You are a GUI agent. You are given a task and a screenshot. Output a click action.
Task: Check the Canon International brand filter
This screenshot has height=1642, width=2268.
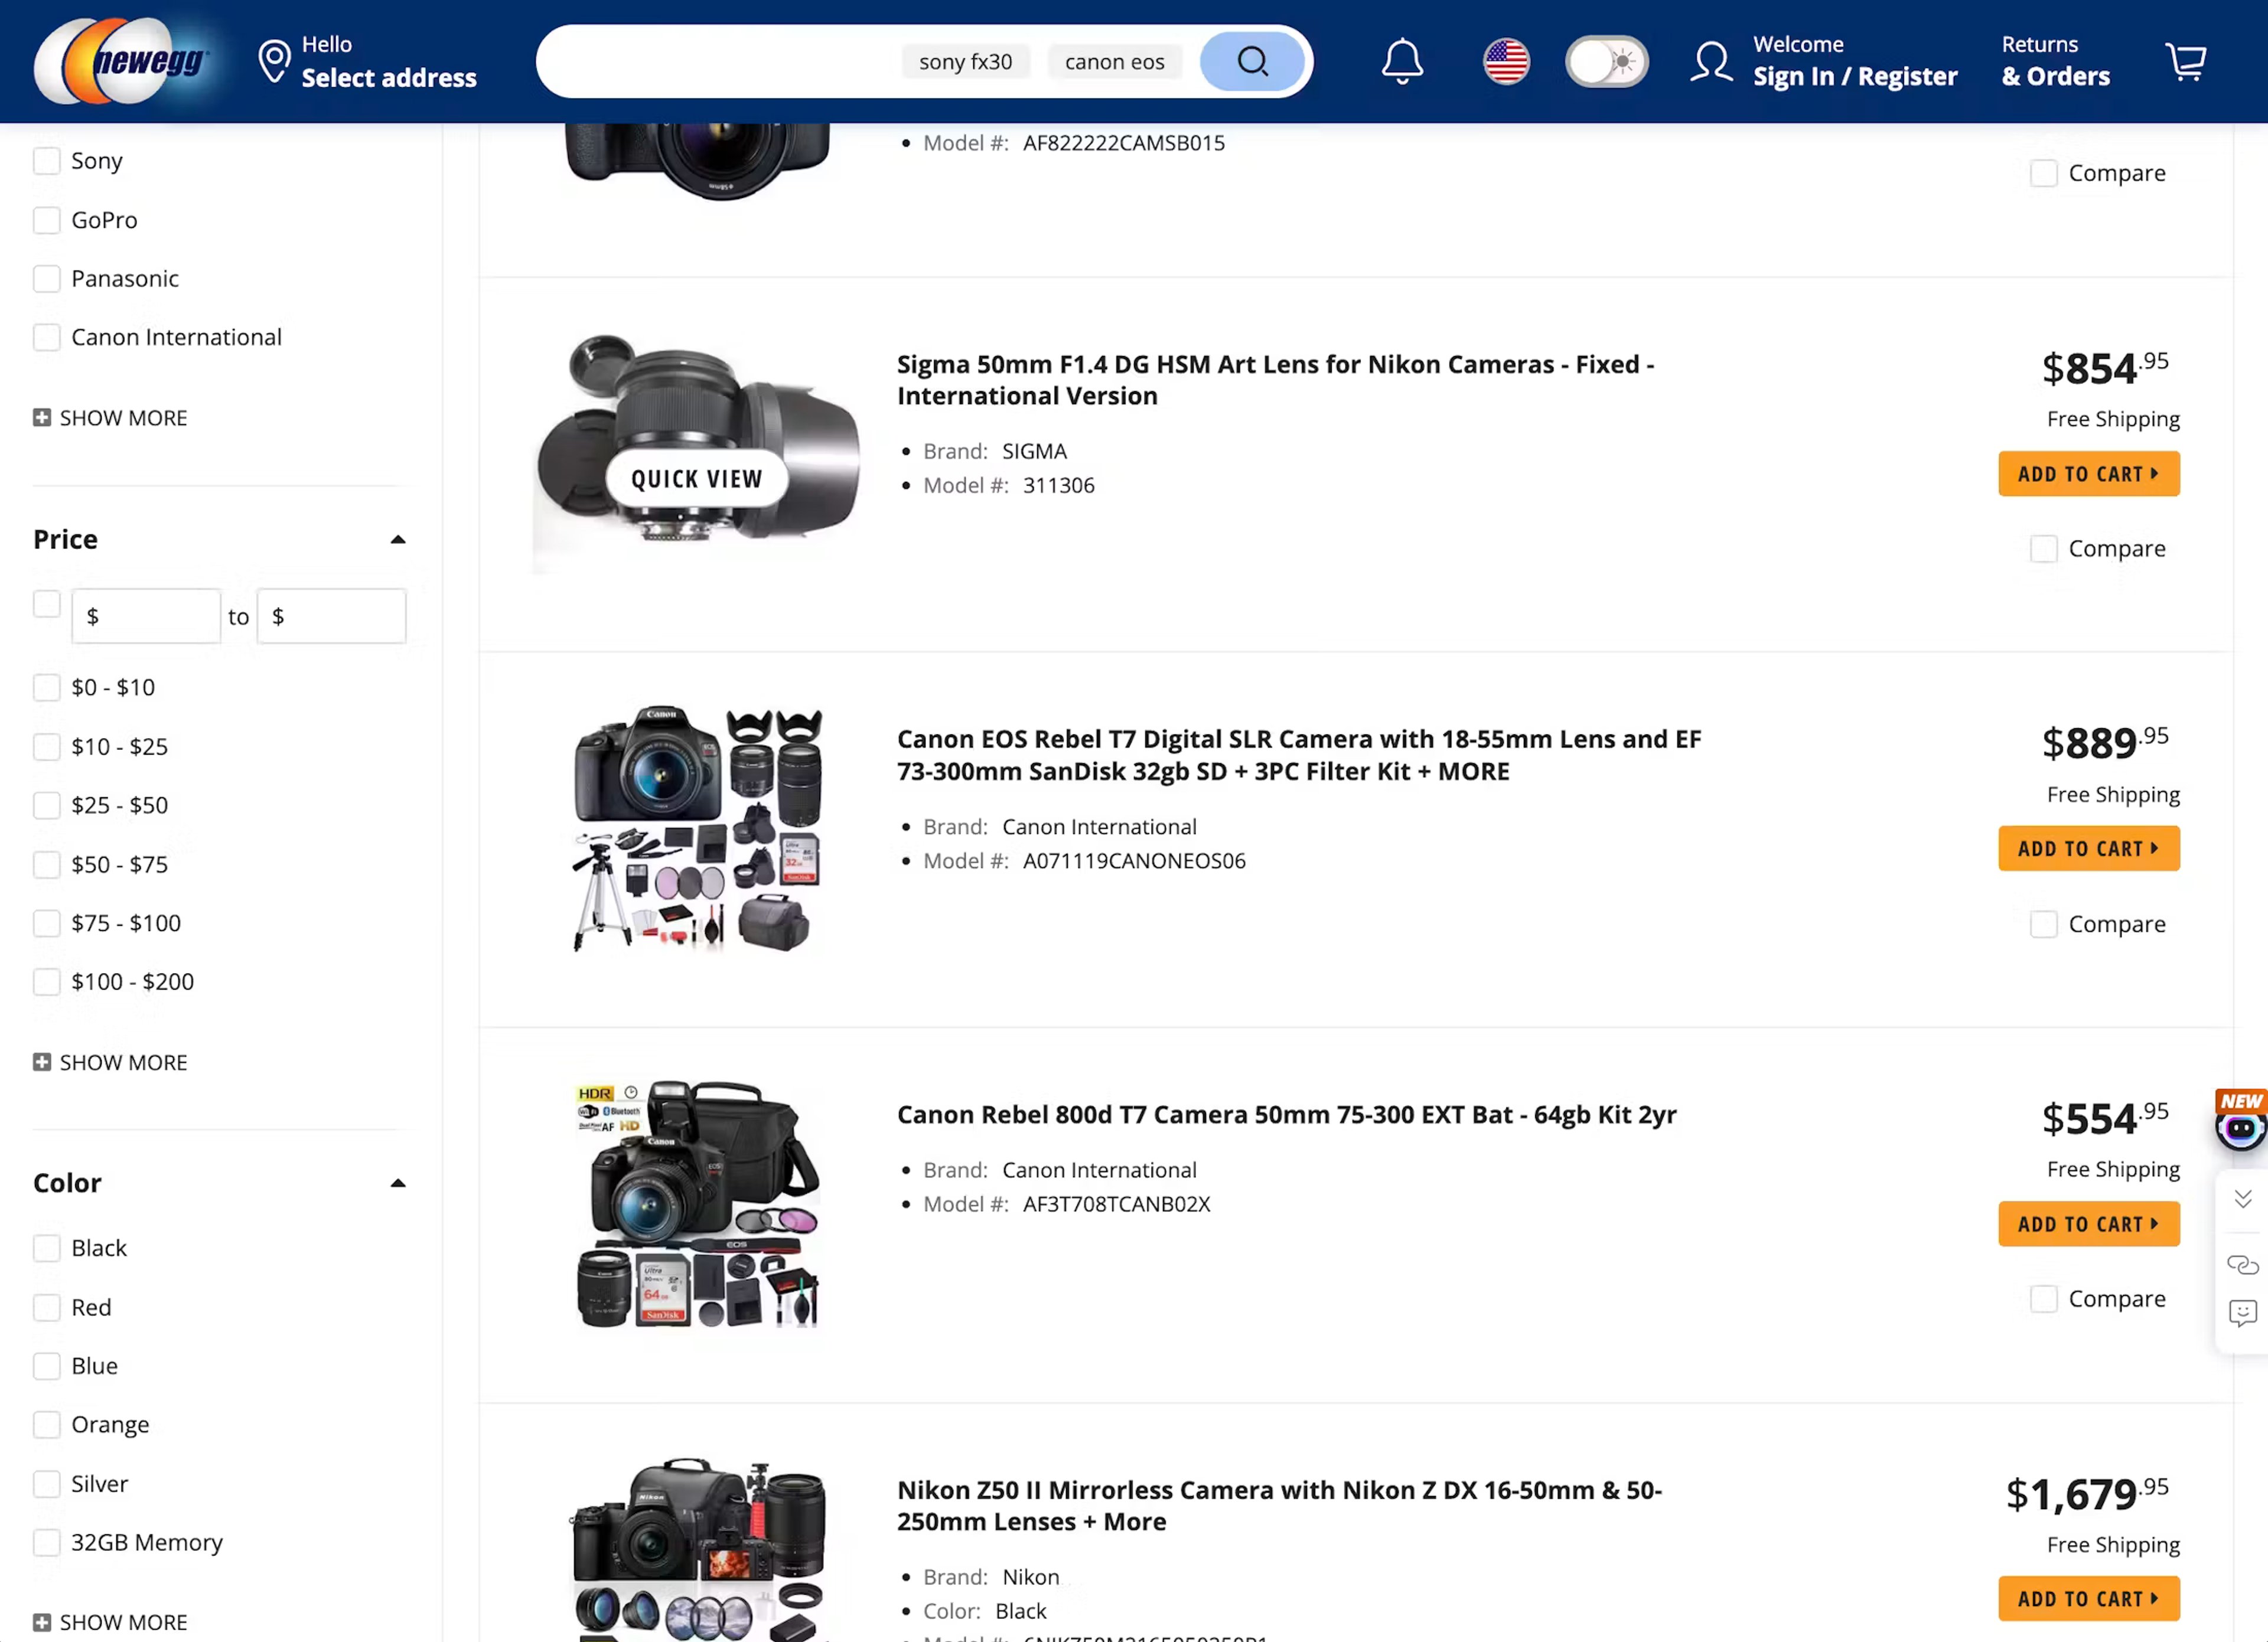[x=46, y=338]
